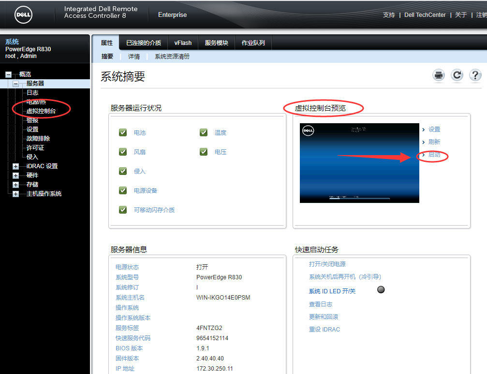Select 服务器 in the sidebar tree

pos(35,83)
